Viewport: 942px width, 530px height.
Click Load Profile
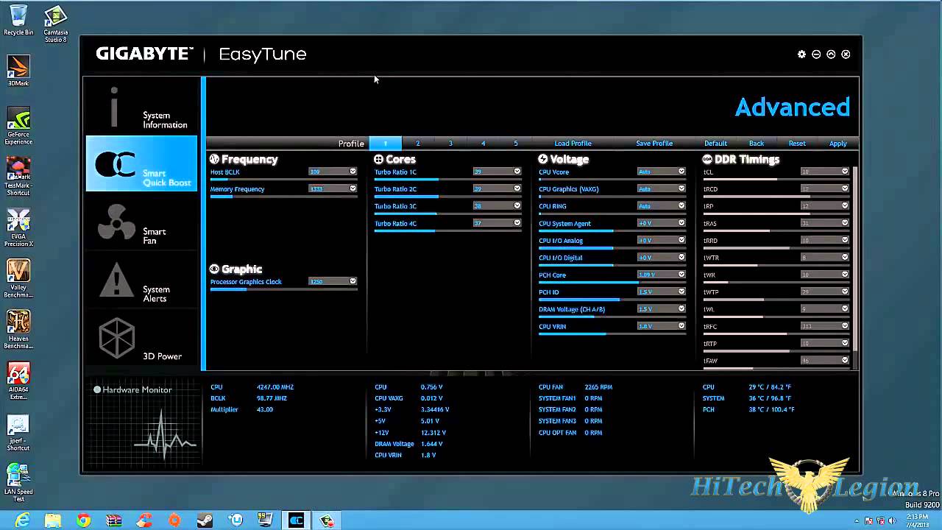point(573,144)
